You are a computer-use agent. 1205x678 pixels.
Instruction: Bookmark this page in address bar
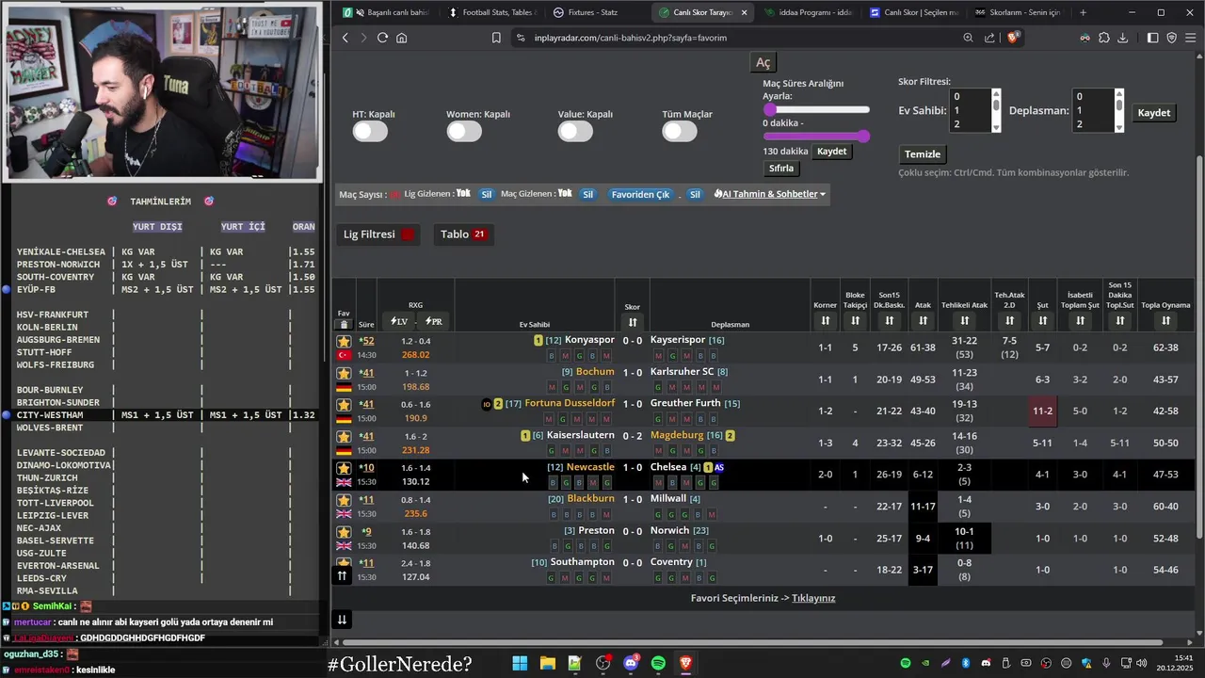[x=496, y=38]
